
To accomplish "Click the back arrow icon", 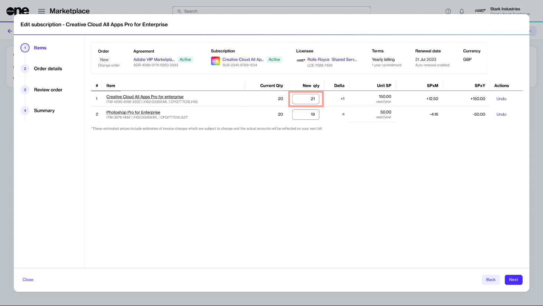I will (10, 31).
